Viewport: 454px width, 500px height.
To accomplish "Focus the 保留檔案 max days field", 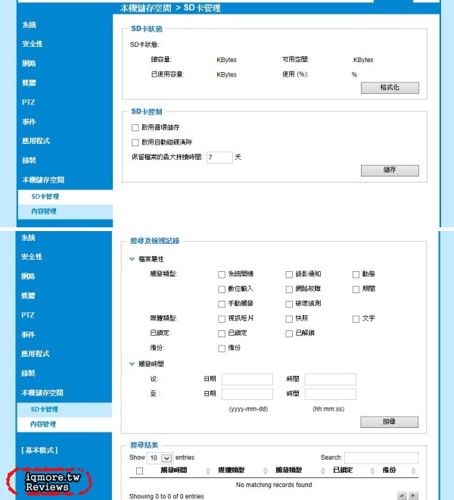I will pos(219,158).
